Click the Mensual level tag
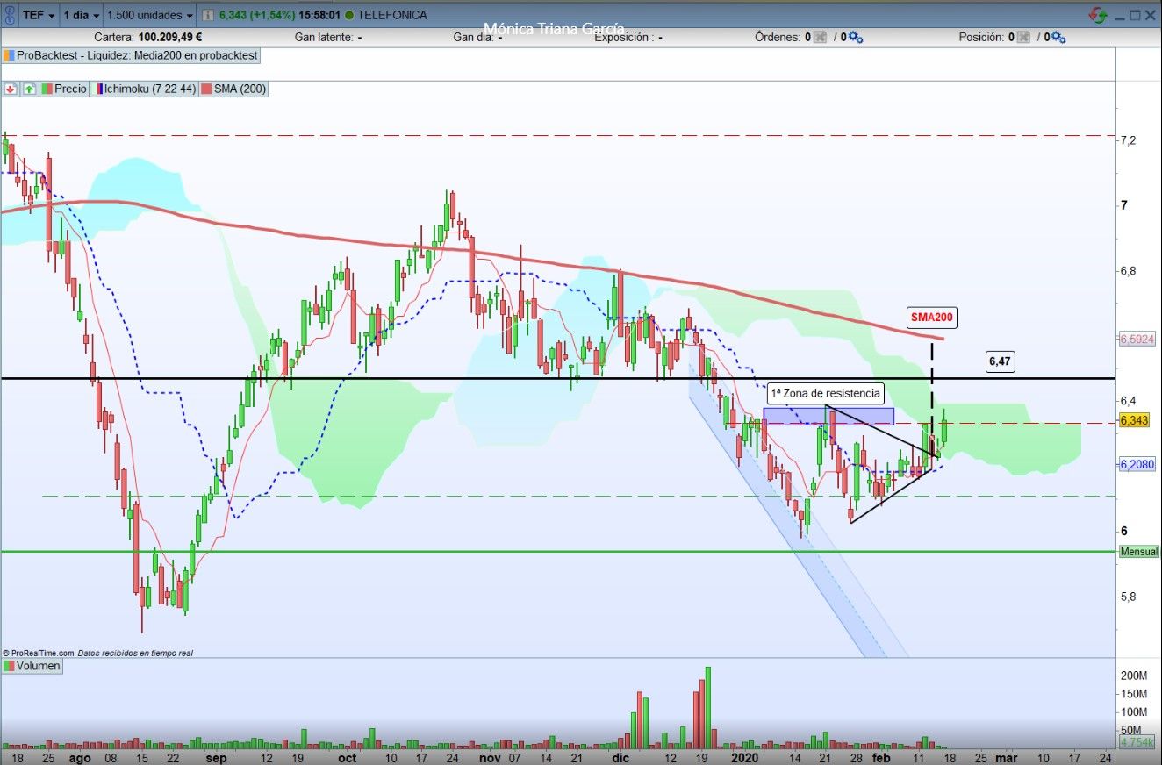 click(x=1139, y=552)
